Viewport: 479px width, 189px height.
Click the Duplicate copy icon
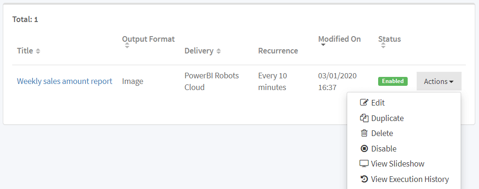[364, 118]
